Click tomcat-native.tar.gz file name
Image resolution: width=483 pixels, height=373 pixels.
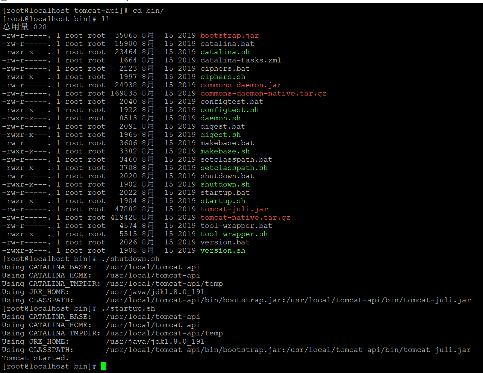pos(245,217)
